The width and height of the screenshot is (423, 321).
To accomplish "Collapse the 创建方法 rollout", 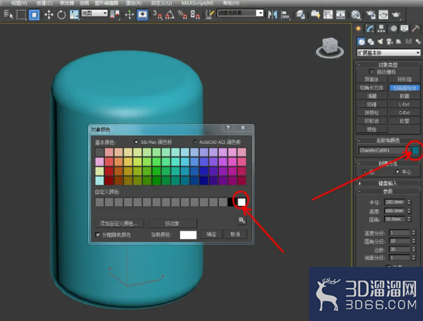I will (x=388, y=164).
